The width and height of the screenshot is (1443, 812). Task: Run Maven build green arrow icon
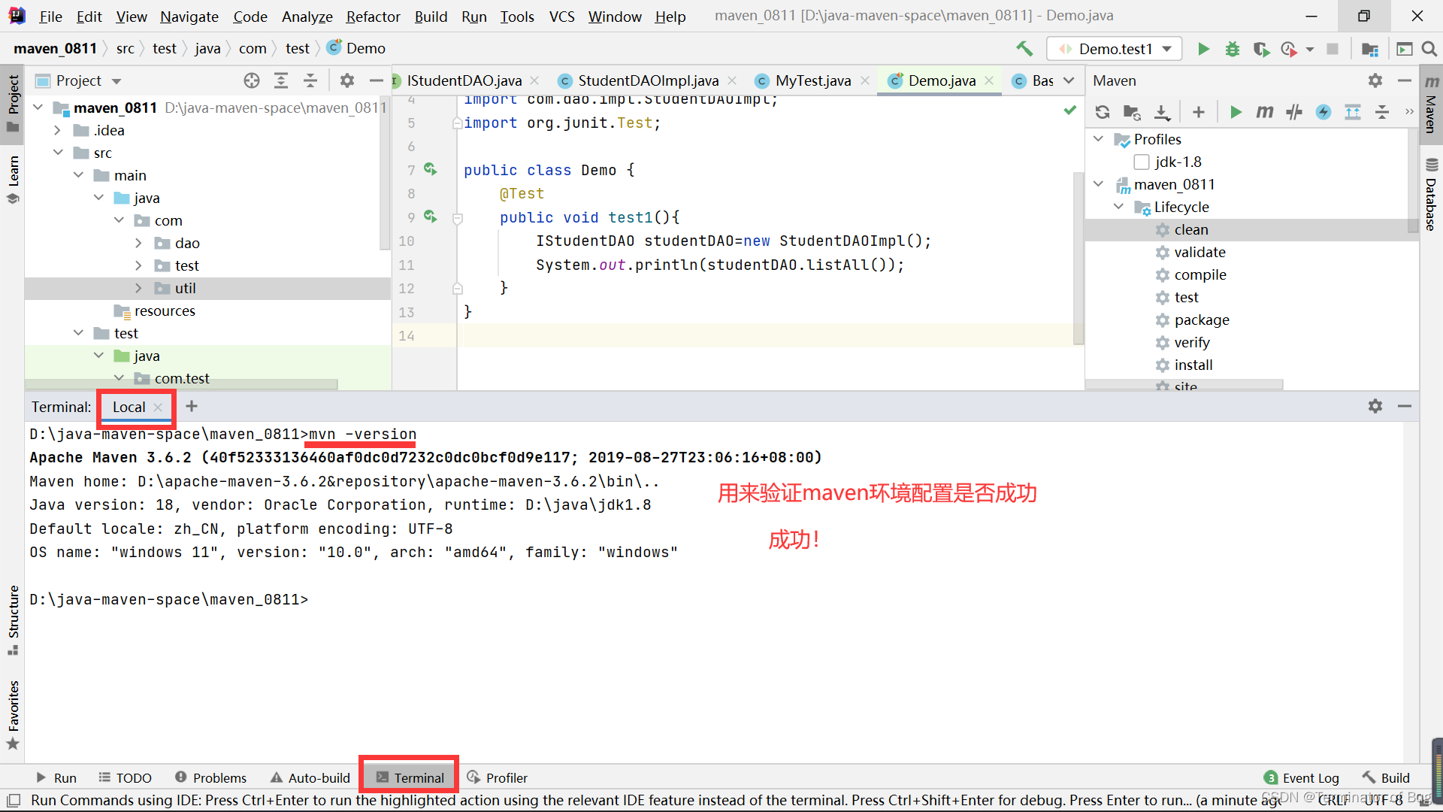click(1236, 112)
